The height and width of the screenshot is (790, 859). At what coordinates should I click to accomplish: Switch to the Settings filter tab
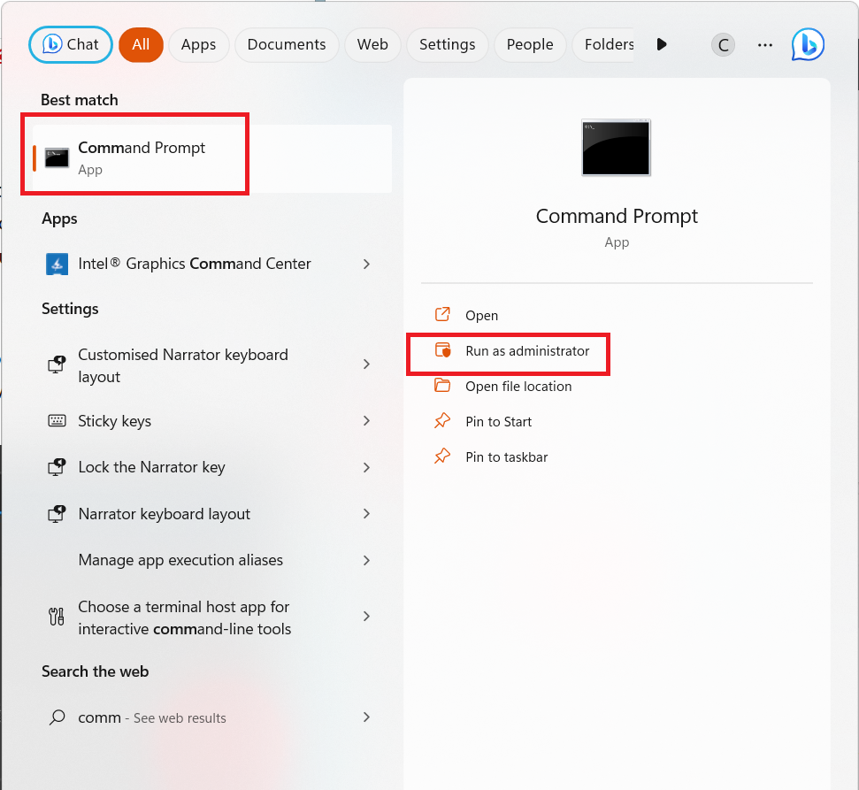[x=447, y=44]
